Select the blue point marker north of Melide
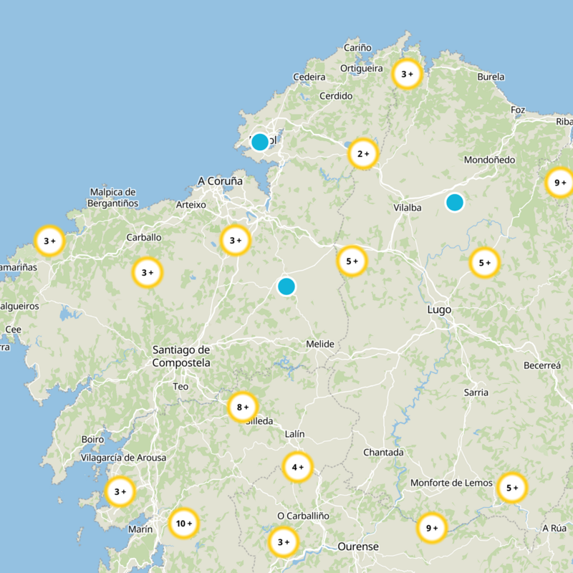Screen dimensions: 573x573 286,286
